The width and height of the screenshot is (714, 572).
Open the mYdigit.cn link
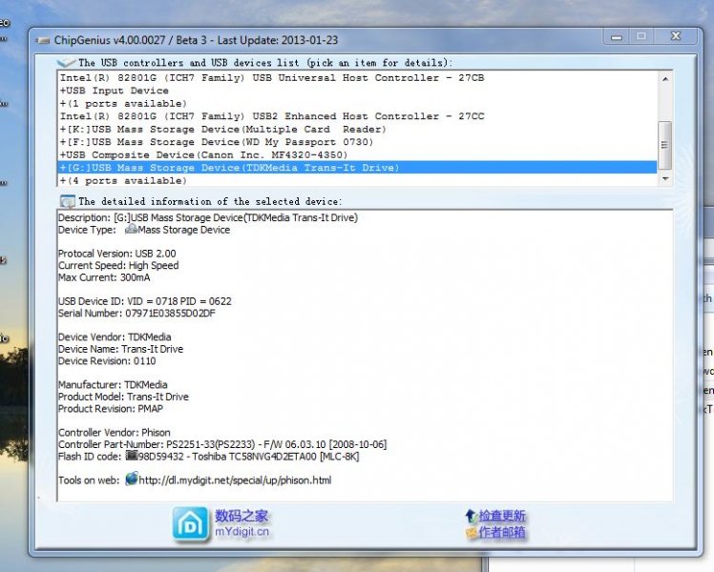[x=241, y=532]
